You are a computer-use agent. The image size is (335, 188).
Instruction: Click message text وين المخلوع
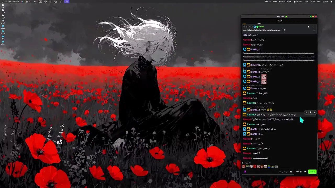[257, 45]
